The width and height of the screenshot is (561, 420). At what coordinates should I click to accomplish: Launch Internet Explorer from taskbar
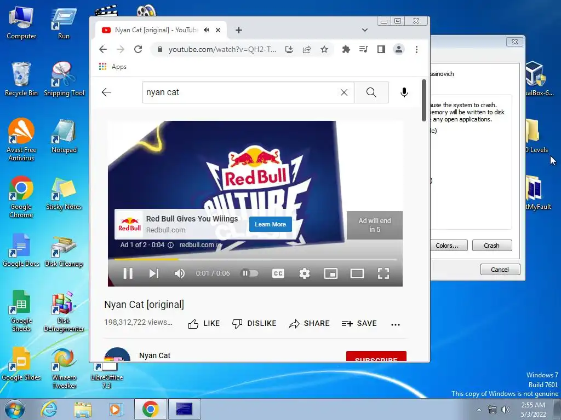coord(49,409)
